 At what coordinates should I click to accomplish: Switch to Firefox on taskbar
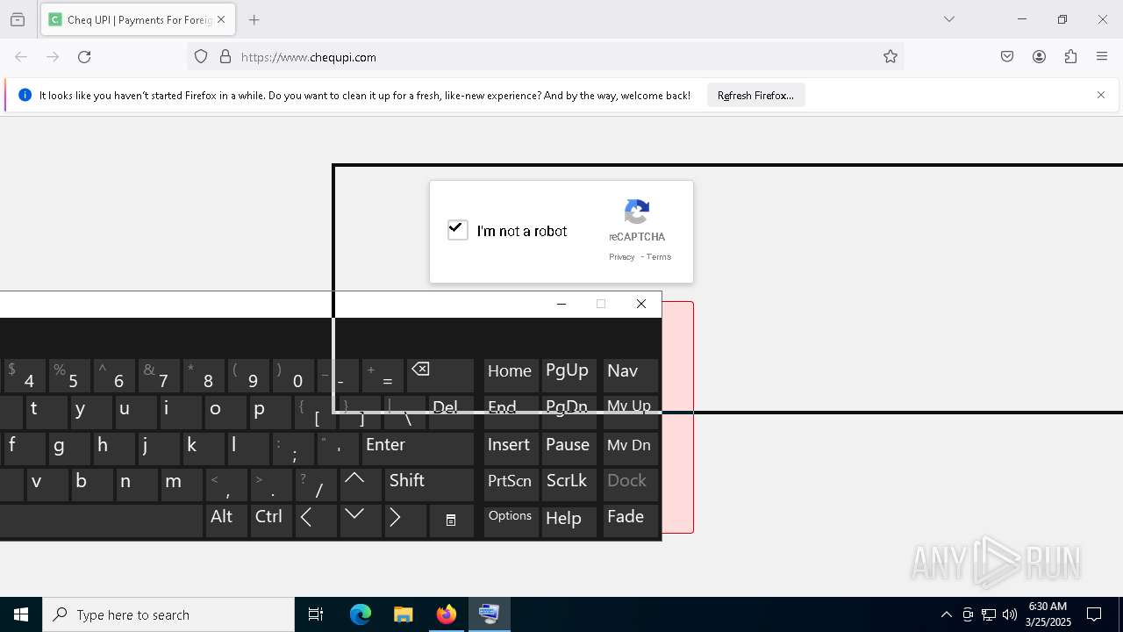tap(446, 614)
